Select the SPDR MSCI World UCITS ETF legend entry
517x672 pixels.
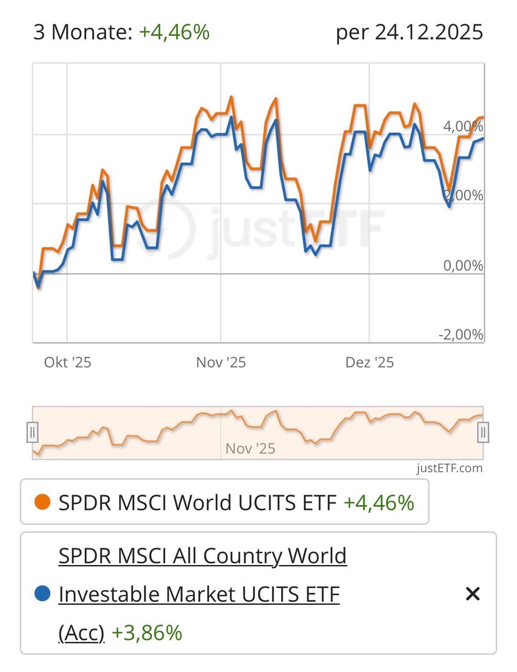click(197, 502)
